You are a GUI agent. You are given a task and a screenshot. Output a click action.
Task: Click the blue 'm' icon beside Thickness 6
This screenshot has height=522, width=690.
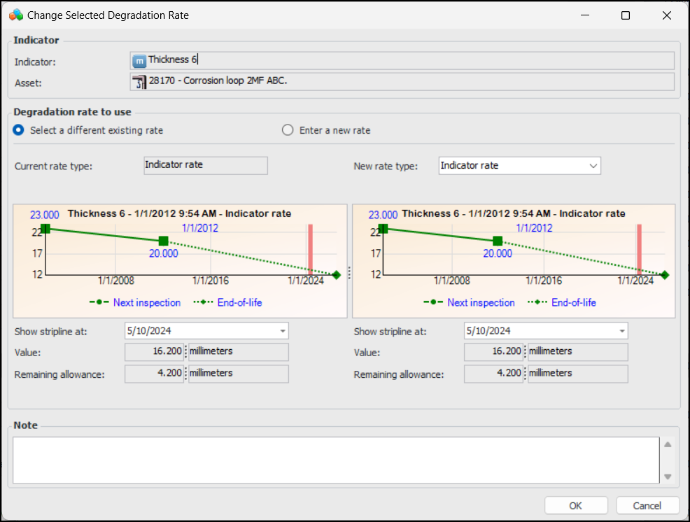click(x=139, y=61)
